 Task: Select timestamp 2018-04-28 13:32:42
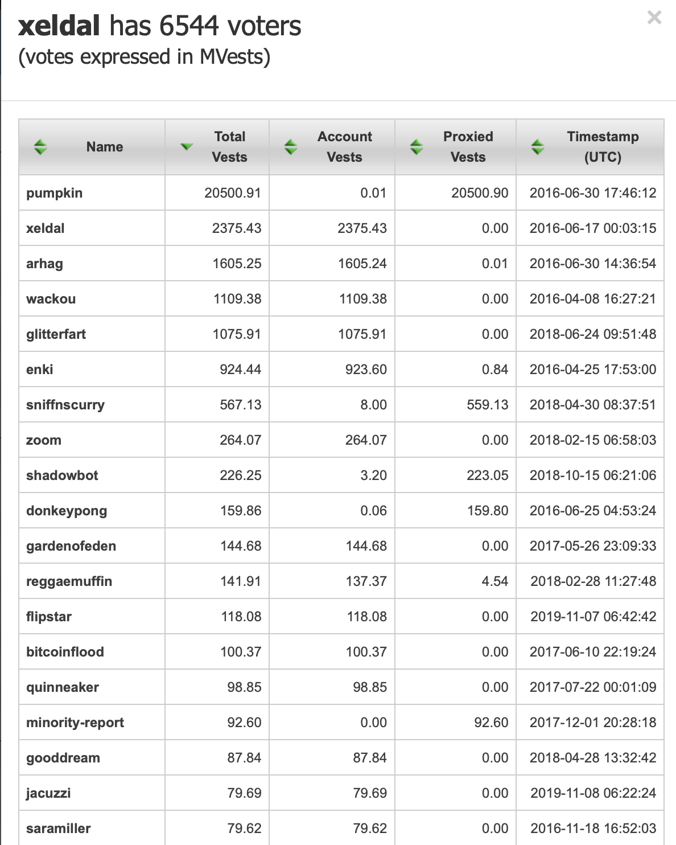pyautogui.click(x=593, y=758)
